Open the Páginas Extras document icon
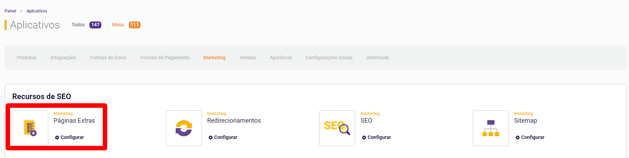The image size is (629, 158). click(x=30, y=128)
